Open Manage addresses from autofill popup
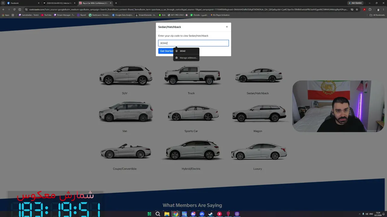387x217 pixels. click(186, 58)
